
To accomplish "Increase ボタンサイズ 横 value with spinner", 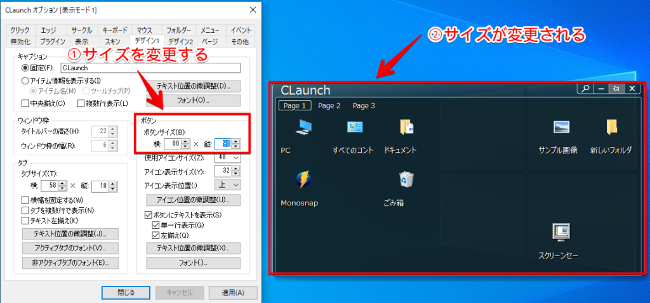I will tap(186, 141).
